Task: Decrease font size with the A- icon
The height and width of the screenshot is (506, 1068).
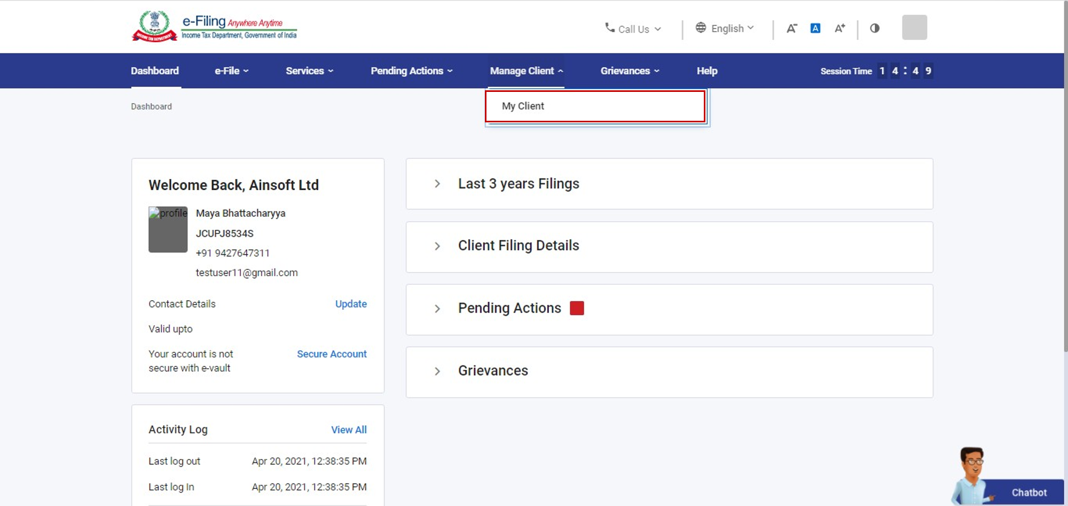Action: pyautogui.click(x=791, y=28)
